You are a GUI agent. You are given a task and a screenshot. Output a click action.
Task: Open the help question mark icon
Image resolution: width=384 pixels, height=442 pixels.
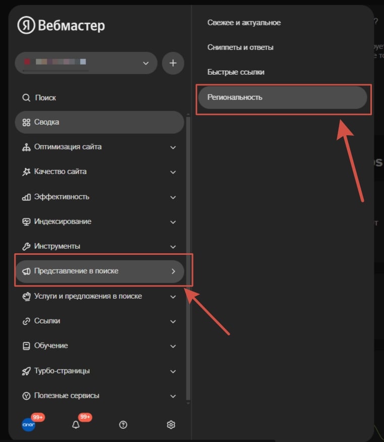(x=123, y=424)
